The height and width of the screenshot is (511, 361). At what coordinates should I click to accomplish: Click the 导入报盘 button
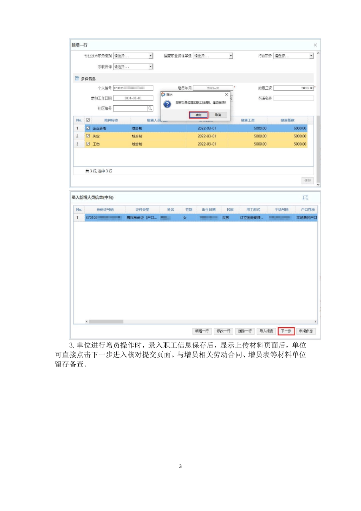pyautogui.click(x=266, y=331)
